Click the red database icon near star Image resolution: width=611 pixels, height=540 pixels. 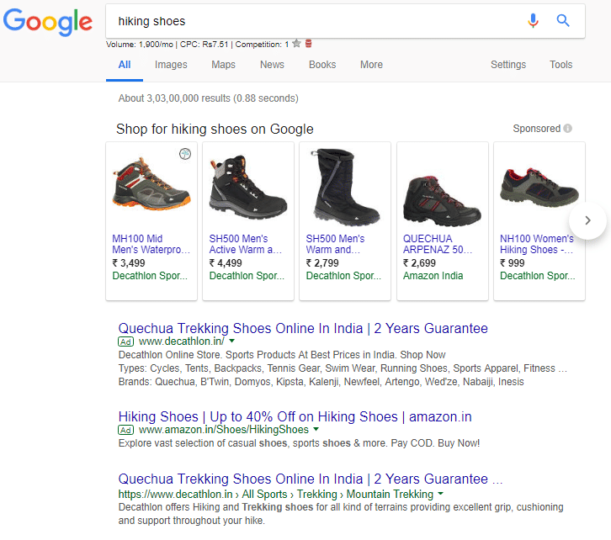coord(308,43)
